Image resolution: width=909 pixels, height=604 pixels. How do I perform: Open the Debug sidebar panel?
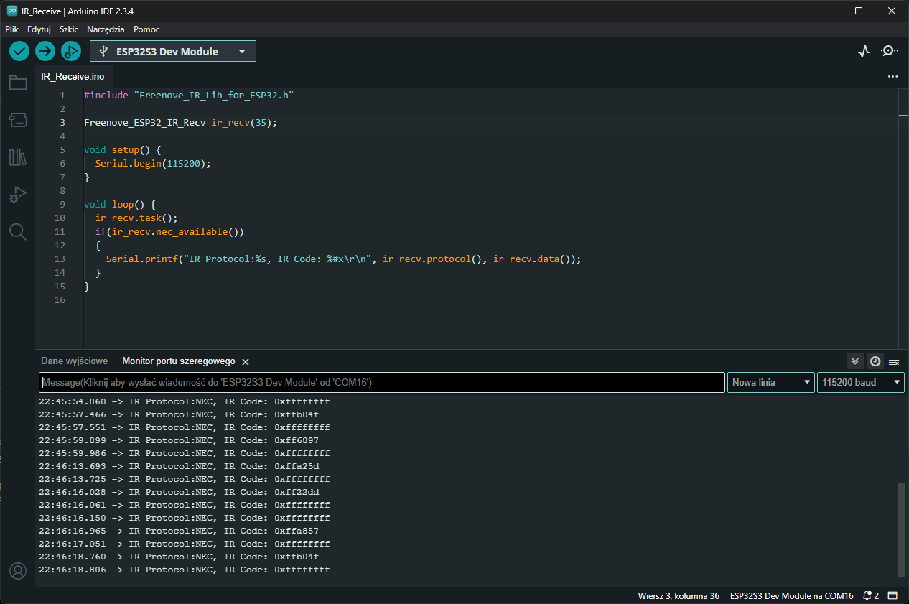pos(18,194)
